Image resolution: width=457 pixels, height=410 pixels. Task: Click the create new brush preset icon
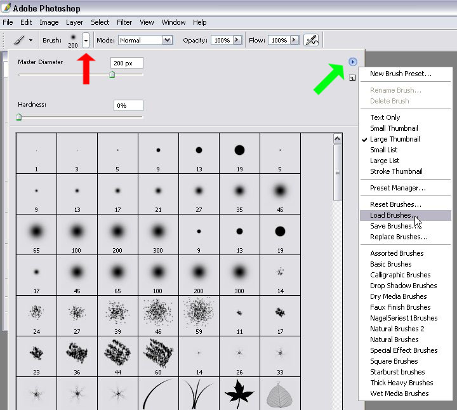352,77
